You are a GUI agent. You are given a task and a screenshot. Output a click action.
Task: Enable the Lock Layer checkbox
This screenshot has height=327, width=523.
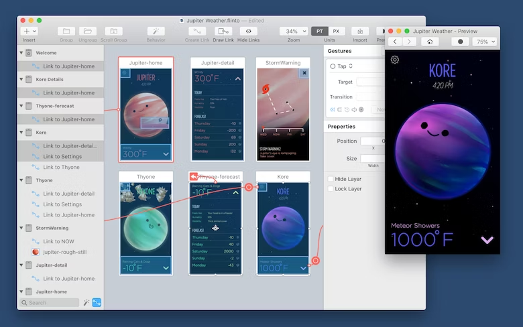(x=331, y=189)
